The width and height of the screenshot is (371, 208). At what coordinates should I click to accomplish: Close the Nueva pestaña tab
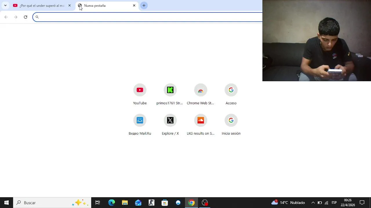click(134, 5)
